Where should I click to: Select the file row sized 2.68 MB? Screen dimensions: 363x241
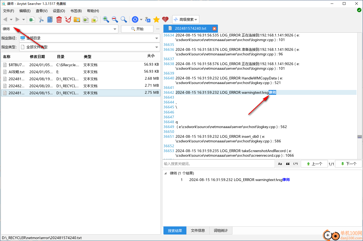(81, 79)
